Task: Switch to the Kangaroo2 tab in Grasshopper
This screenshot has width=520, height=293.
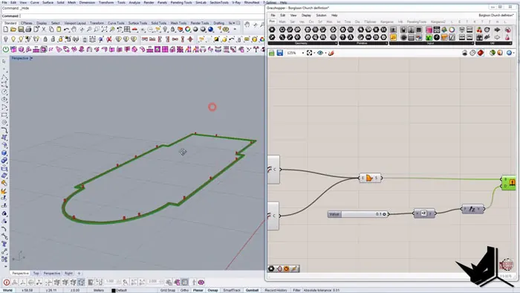Action: 438,22
